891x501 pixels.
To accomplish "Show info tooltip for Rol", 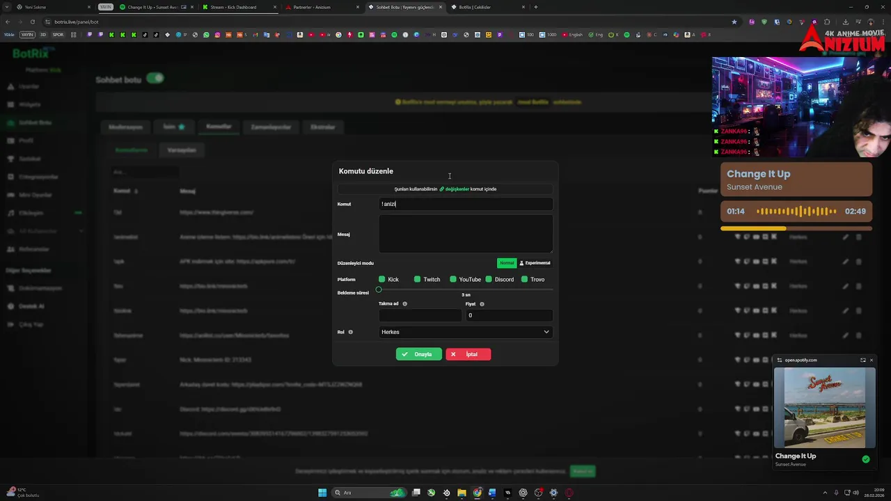I will [x=350, y=332].
